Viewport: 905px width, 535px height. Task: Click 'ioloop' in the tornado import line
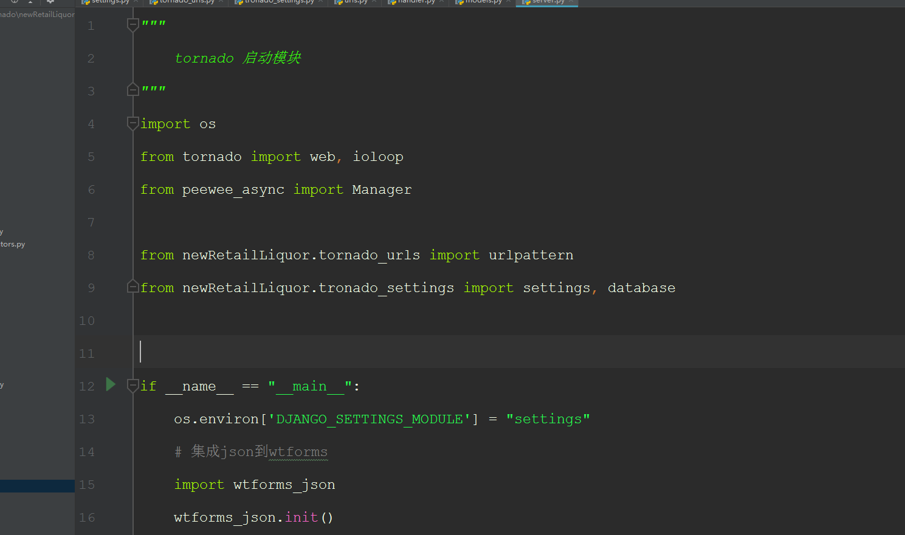pos(378,157)
